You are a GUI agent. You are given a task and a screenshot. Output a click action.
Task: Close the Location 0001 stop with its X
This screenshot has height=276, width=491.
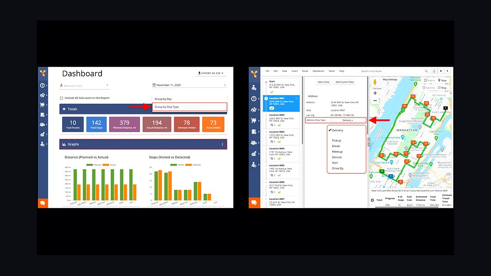pyautogui.click(x=297, y=99)
